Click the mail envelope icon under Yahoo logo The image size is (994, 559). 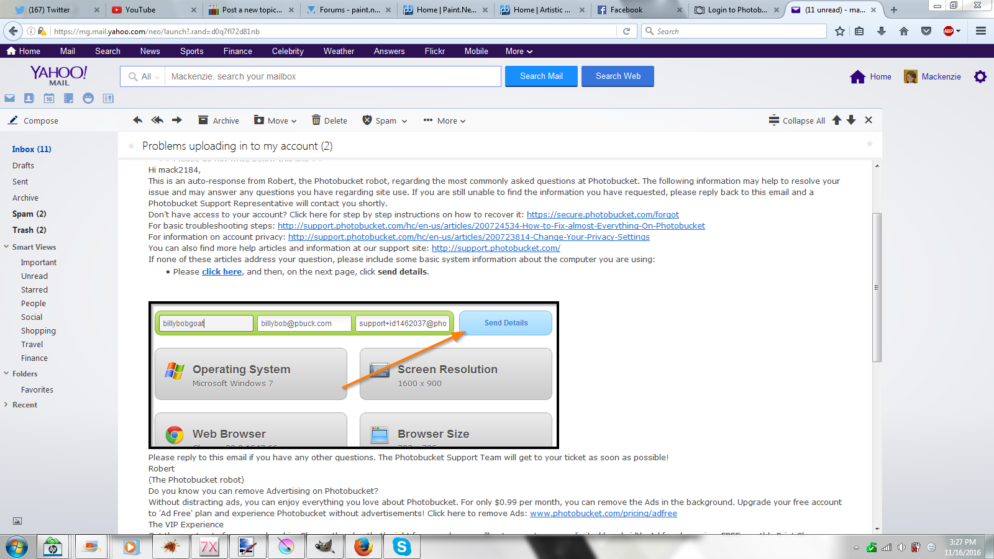[x=9, y=98]
